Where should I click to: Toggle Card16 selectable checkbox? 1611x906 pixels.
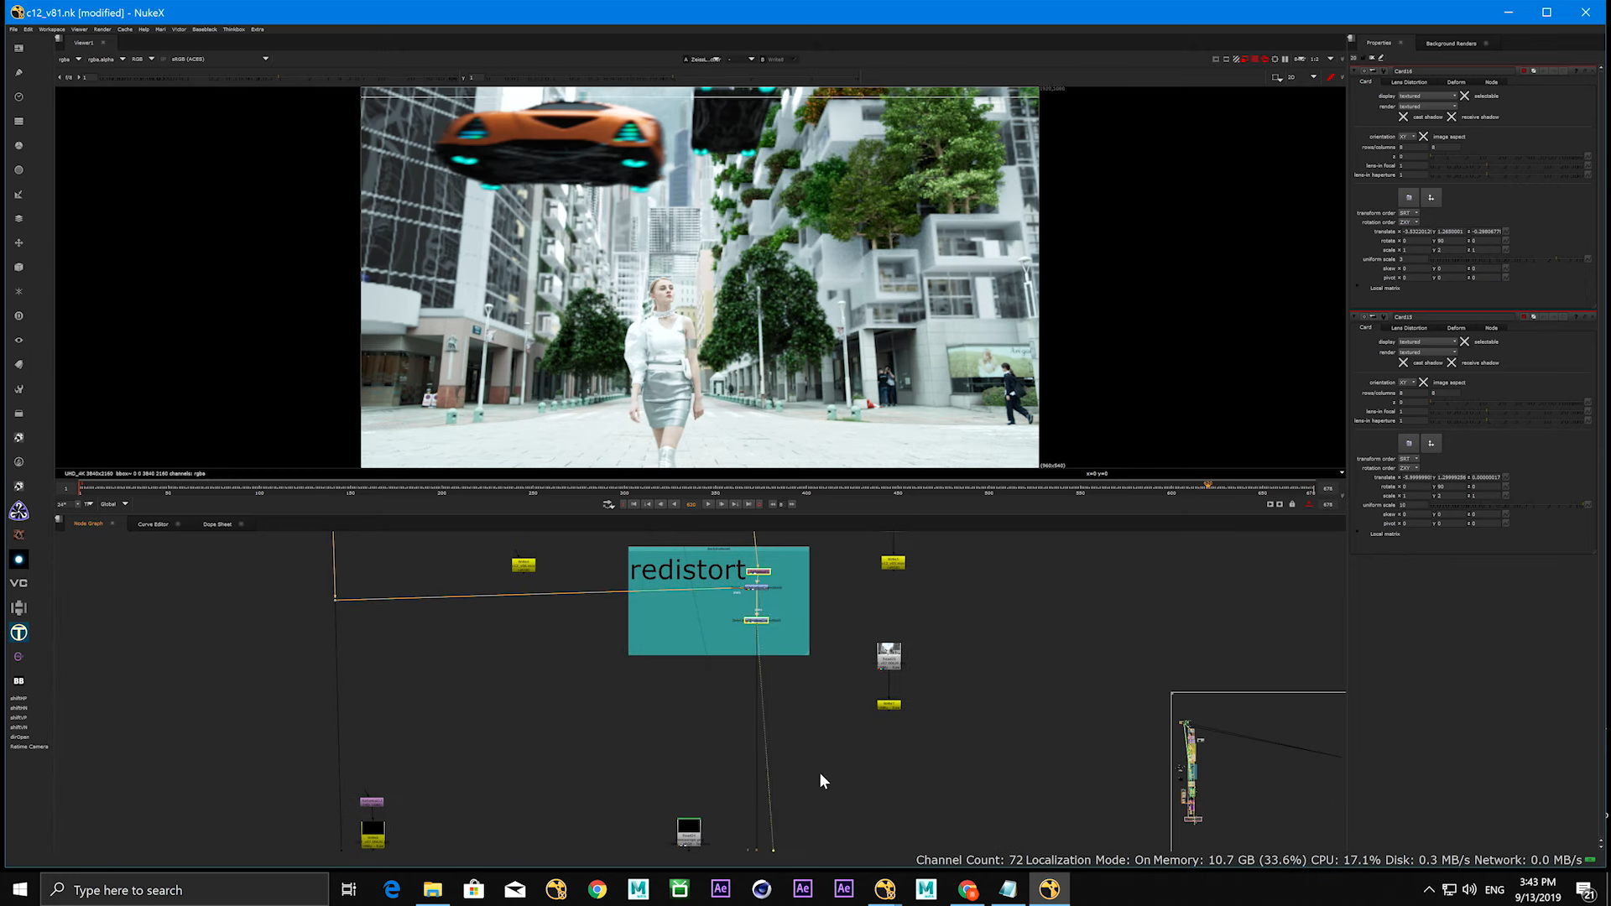(x=1464, y=96)
